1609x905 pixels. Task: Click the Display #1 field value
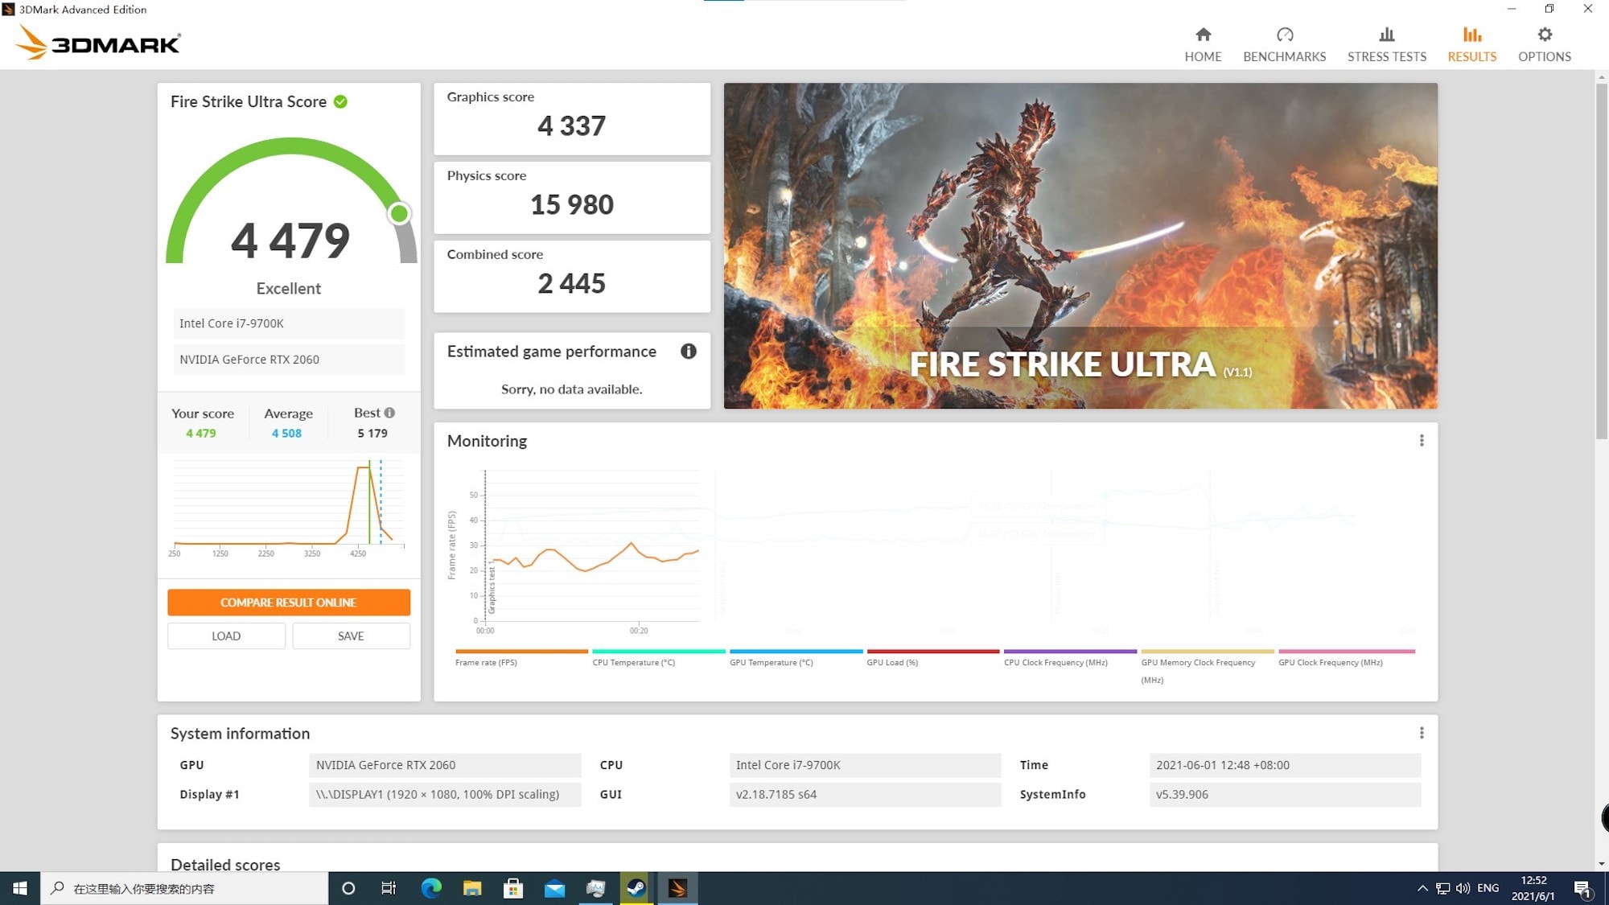point(445,794)
